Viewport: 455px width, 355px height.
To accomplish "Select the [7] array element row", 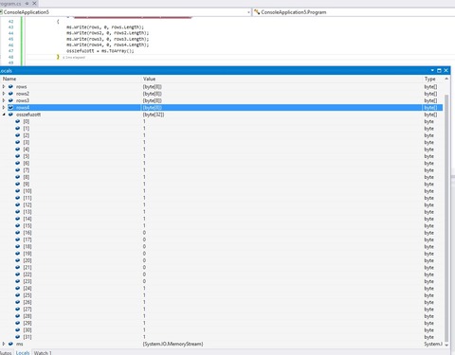I will (221, 169).
